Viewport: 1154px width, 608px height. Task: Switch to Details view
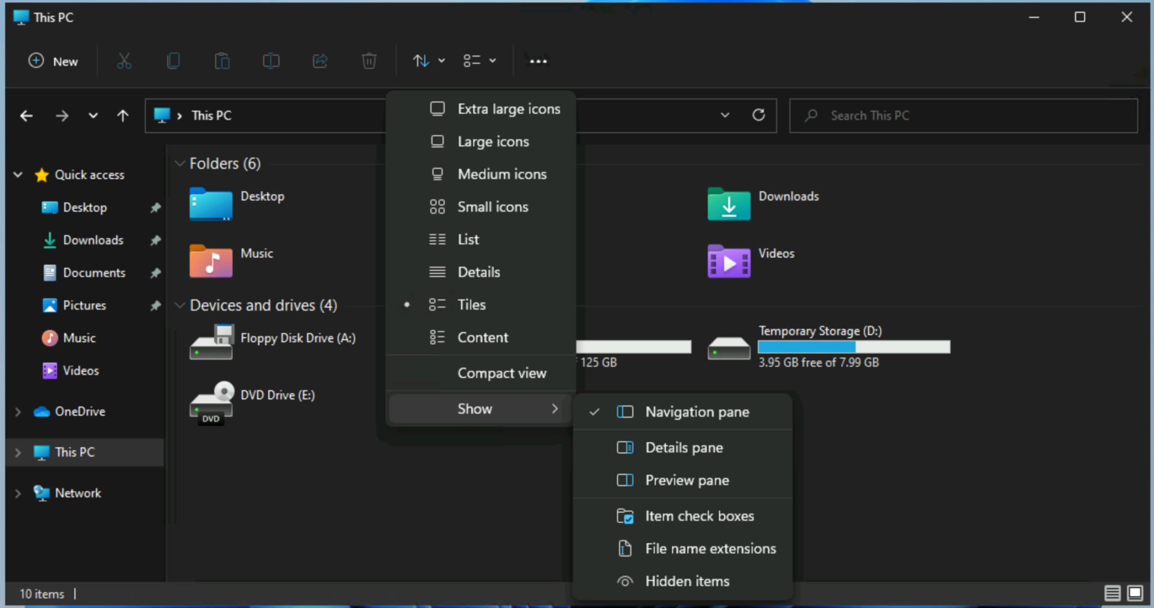point(481,272)
